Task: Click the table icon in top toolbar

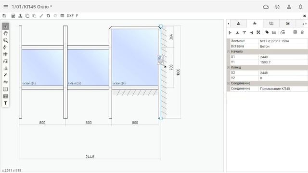Action: pos(62,16)
